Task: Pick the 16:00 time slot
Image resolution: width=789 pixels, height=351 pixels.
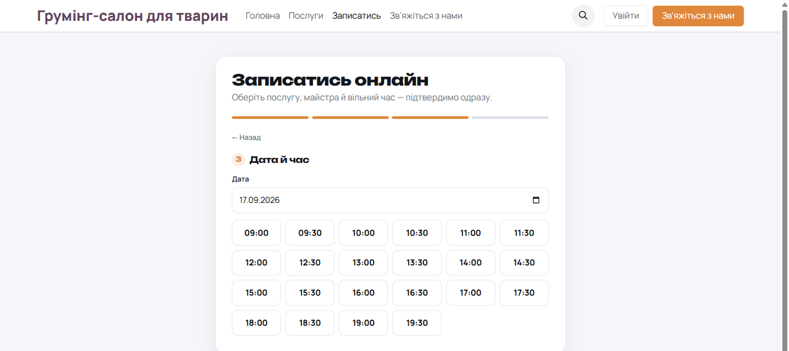Action: pyautogui.click(x=364, y=293)
